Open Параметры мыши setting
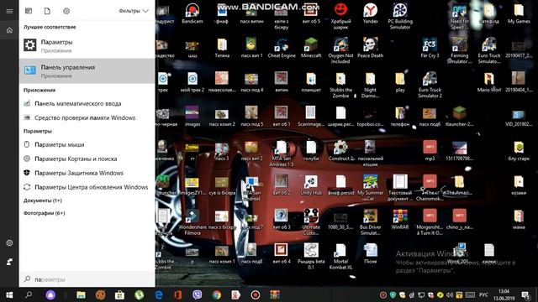 [87, 144]
